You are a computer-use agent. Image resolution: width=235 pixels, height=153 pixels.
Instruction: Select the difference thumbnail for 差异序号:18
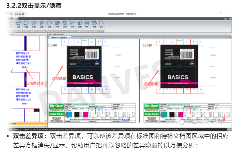pyautogui.click(x=25, y=43)
